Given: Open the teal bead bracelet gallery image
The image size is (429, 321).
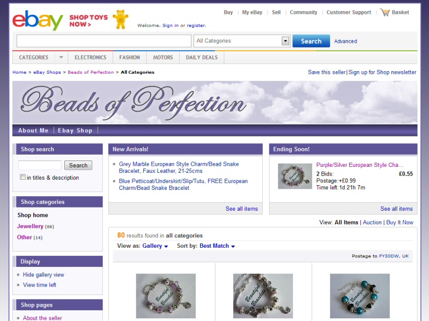Looking at the screenshot, I should point(360,296).
